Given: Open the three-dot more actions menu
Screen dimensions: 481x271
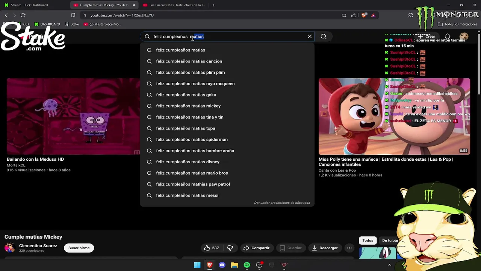Looking at the screenshot, I should click(x=349, y=248).
